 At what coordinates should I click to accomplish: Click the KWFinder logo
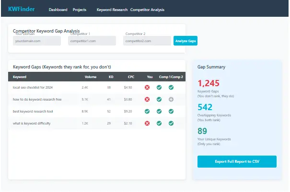(x=21, y=9)
